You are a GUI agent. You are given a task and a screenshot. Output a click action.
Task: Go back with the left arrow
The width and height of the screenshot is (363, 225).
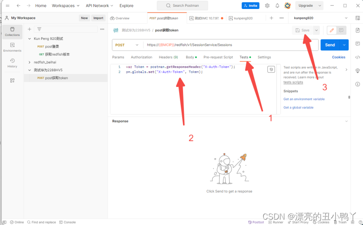point(18,5)
